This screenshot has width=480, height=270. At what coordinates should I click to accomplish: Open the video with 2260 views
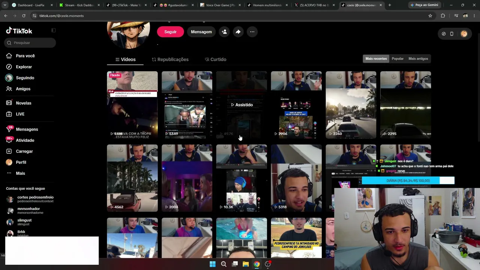[351, 105]
